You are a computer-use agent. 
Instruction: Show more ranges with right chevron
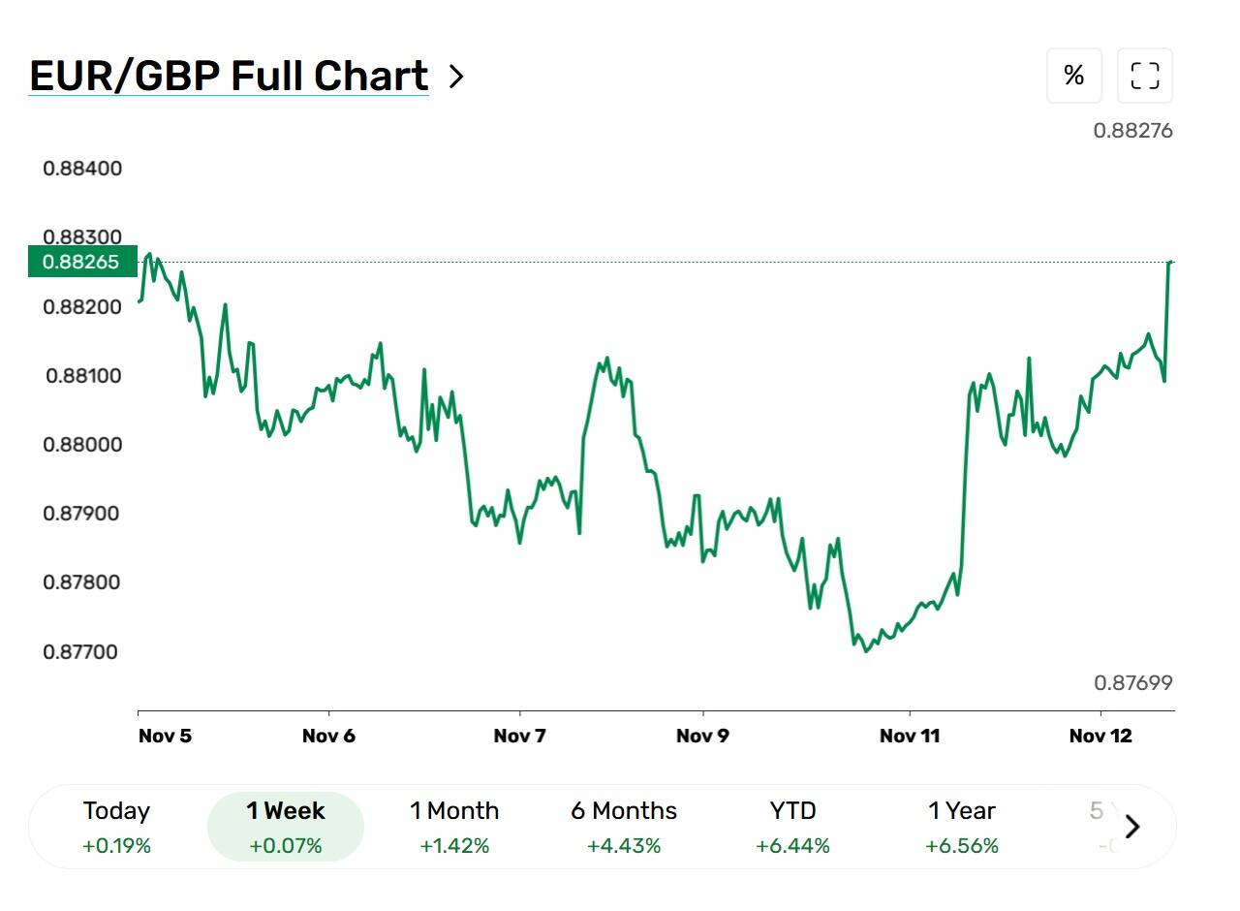tap(1132, 827)
